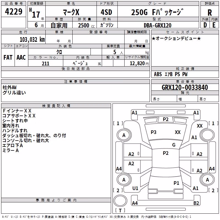
Task: Click the 車台番号 header
Action: coord(185,81)
